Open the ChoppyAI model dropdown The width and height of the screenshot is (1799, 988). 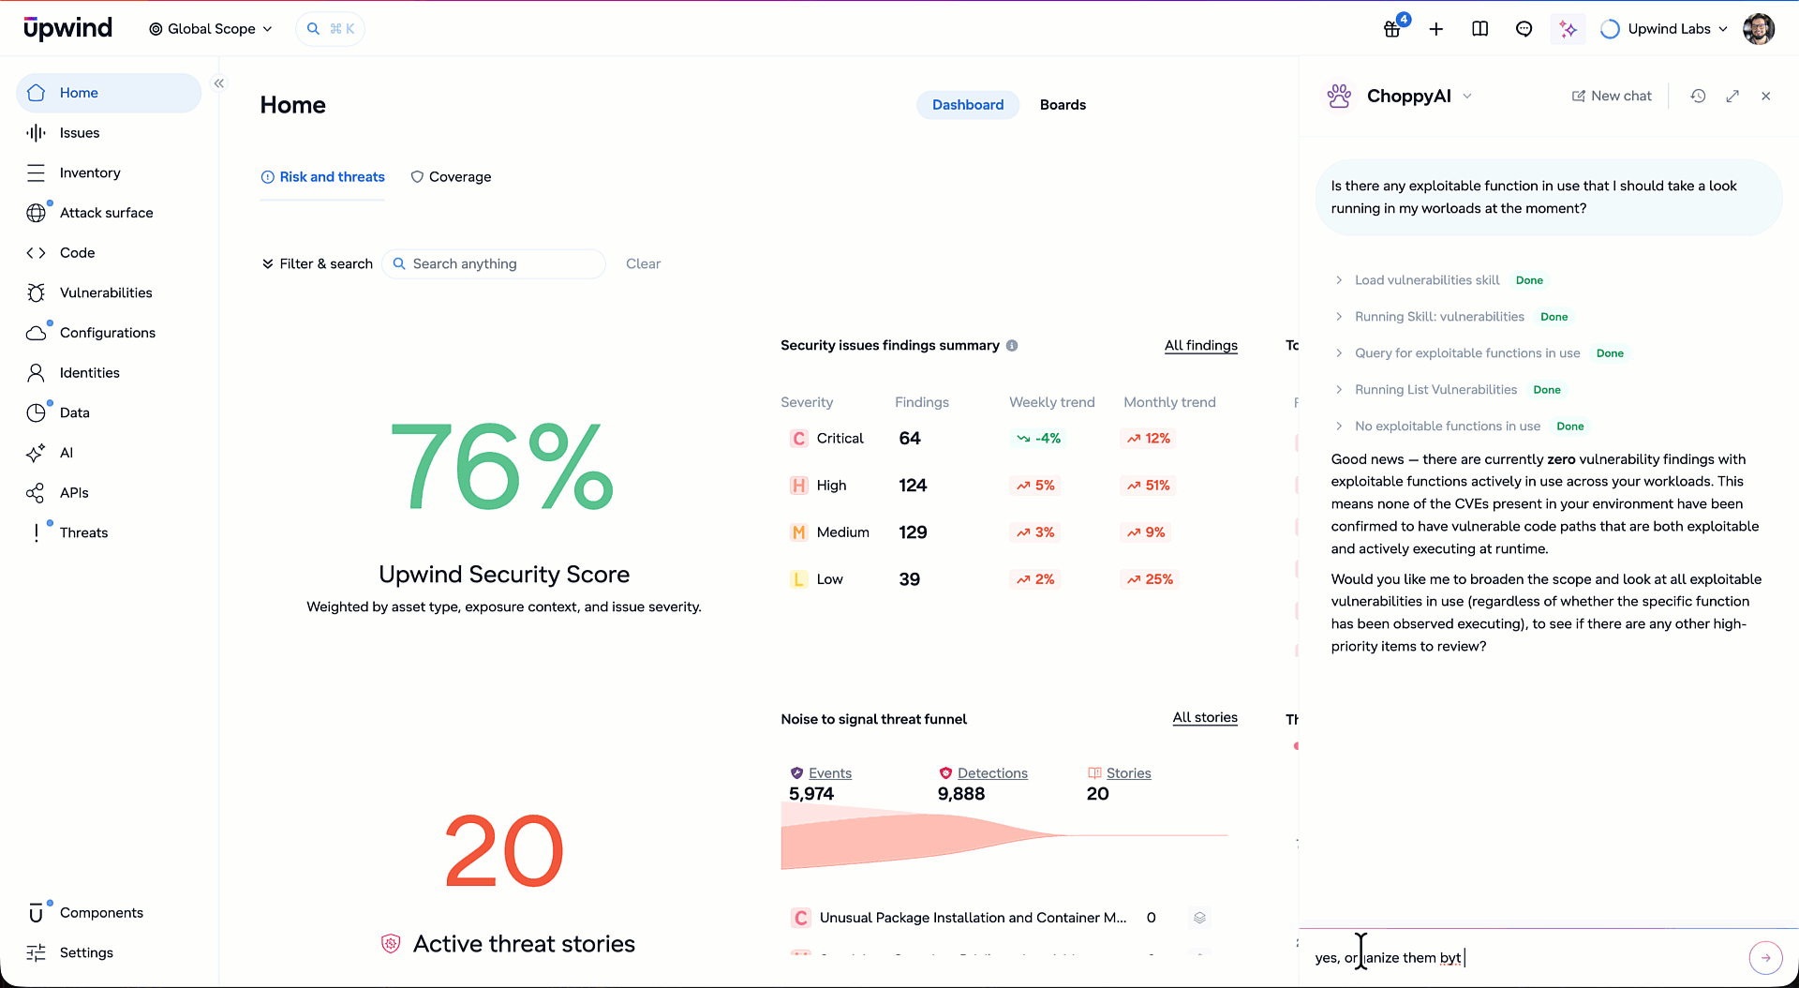(1467, 96)
